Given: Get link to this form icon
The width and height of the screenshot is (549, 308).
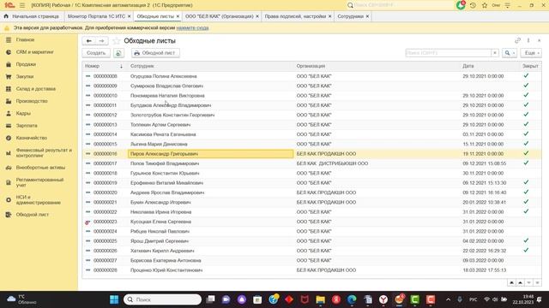Looking at the screenshot, I should pyautogui.click(x=517, y=40).
